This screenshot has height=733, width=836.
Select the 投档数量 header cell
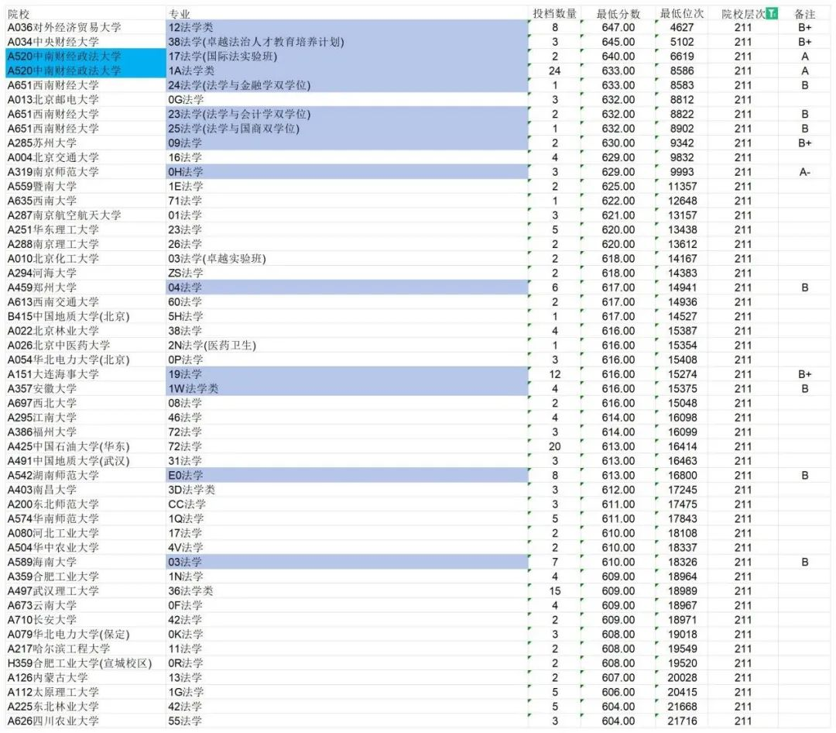(x=554, y=14)
